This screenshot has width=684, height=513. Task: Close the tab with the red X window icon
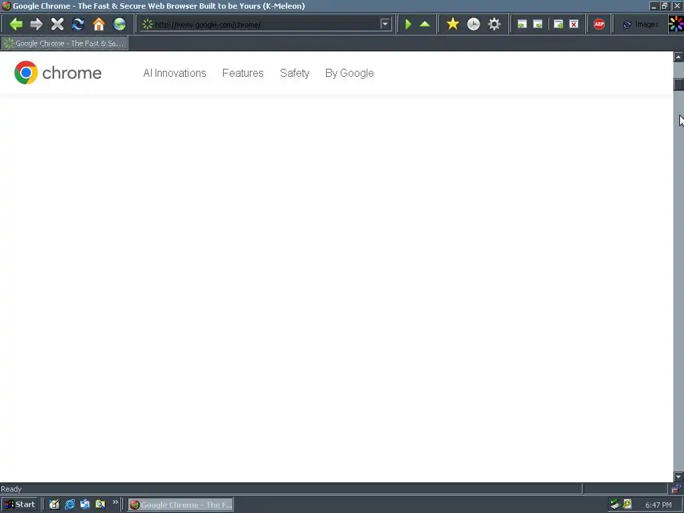click(574, 24)
